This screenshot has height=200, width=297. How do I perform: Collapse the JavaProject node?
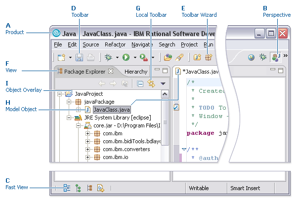(59, 94)
